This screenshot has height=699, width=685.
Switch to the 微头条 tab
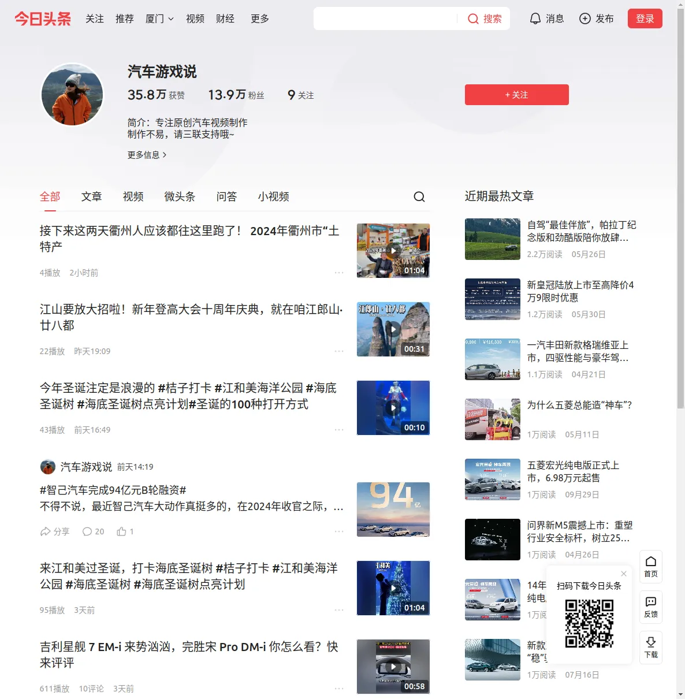180,197
